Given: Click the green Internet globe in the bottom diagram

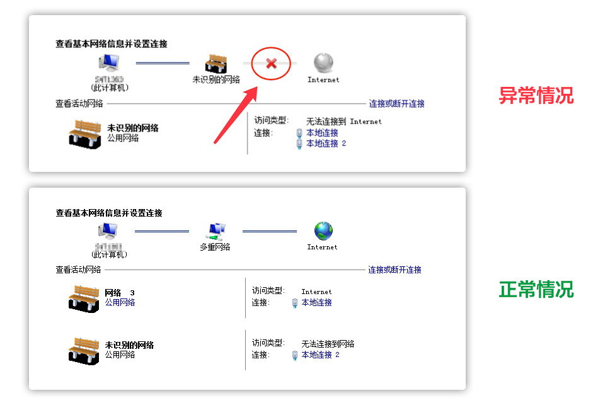Looking at the screenshot, I should pyautogui.click(x=322, y=231).
